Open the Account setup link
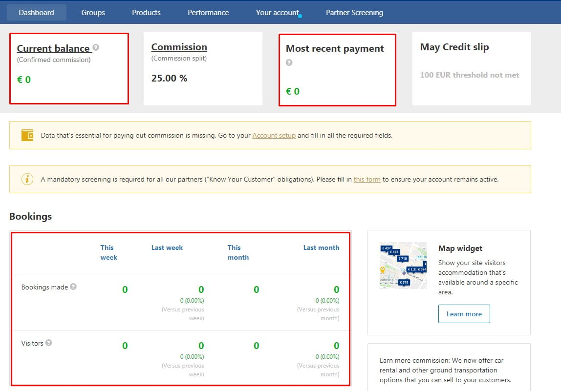Viewport: 561px width, 391px height. click(x=274, y=135)
